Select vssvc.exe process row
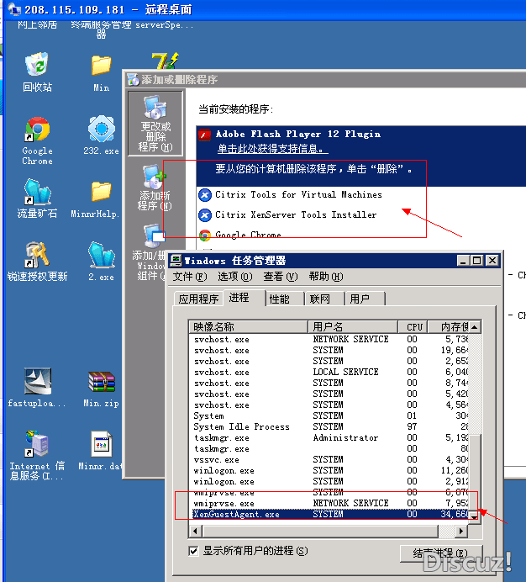The height and width of the screenshot is (582, 526). [x=330, y=459]
